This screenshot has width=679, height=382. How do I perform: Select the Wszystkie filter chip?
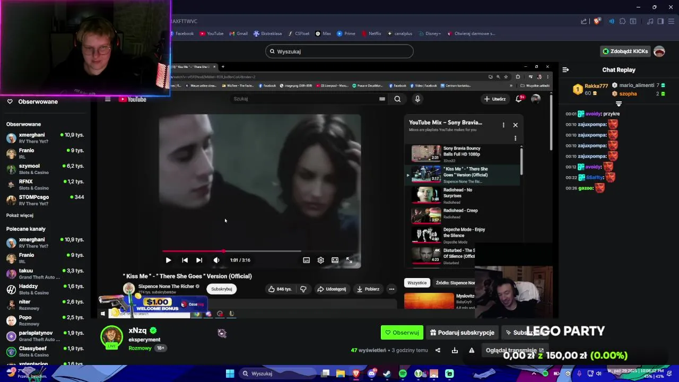(x=417, y=283)
